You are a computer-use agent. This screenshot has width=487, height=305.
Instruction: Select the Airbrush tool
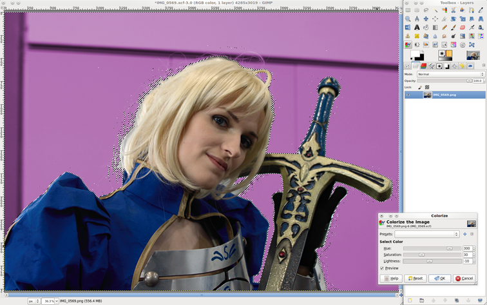click(x=472, y=27)
